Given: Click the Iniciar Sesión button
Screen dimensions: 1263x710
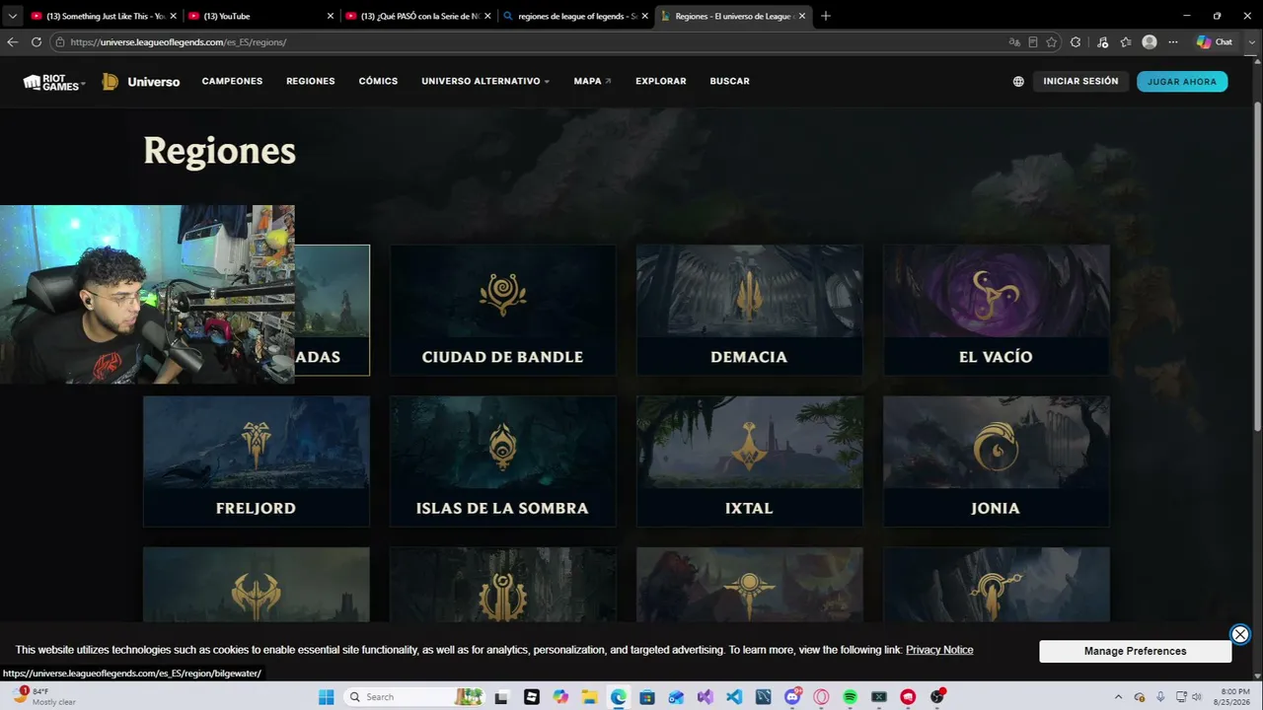Looking at the screenshot, I should coord(1080,82).
